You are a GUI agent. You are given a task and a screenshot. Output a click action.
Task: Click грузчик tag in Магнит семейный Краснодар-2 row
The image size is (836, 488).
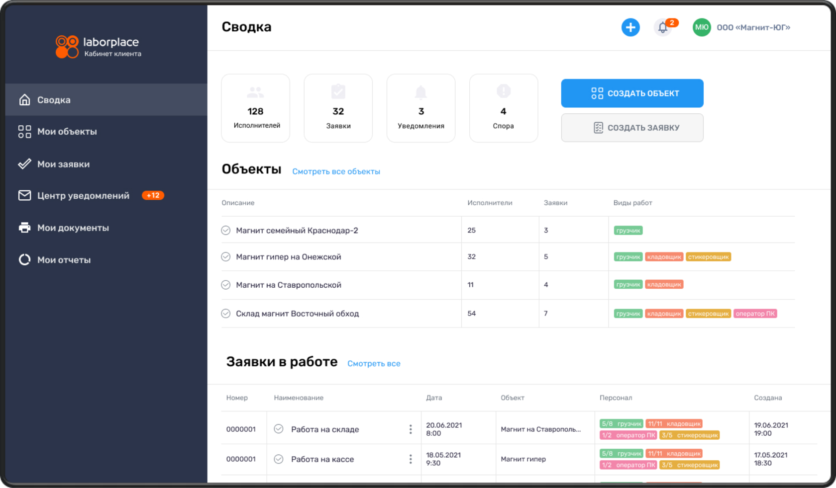[628, 231]
